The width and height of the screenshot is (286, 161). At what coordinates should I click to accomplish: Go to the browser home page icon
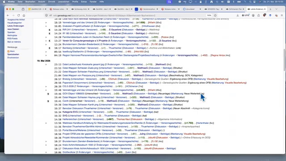pos(24,16)
